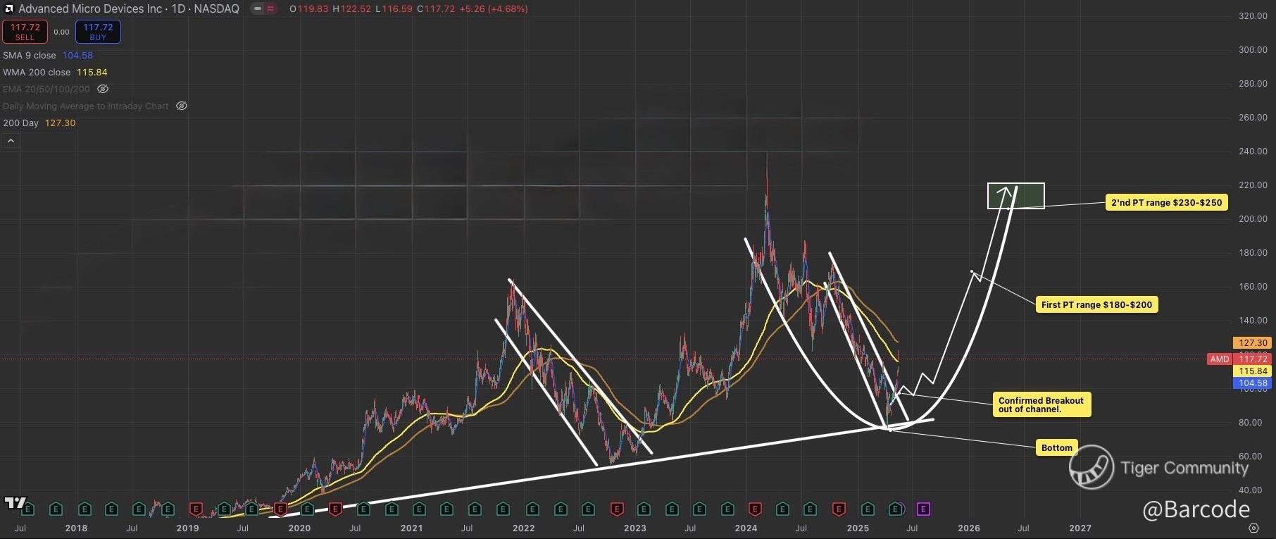Click the 200.00 price axis label

(x=1253, y=219)
